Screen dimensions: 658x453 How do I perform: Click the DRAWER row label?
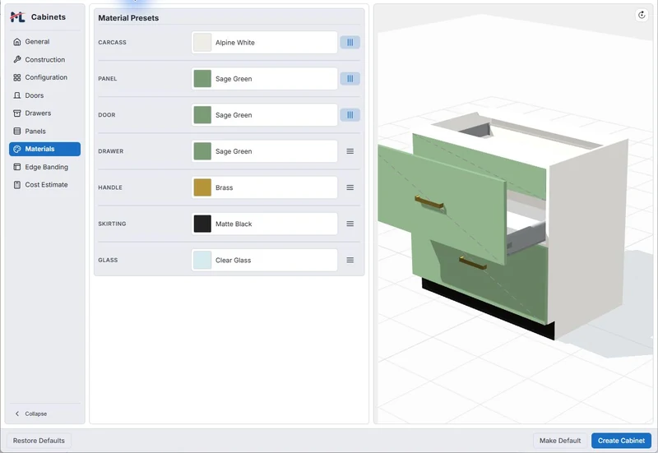[x=111, y=151]
